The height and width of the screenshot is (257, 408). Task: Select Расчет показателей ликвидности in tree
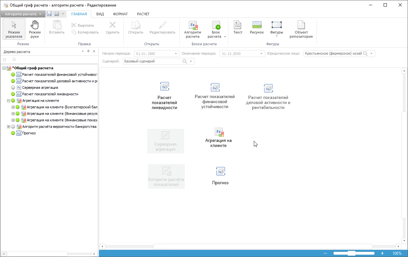(x=50, y=94)
